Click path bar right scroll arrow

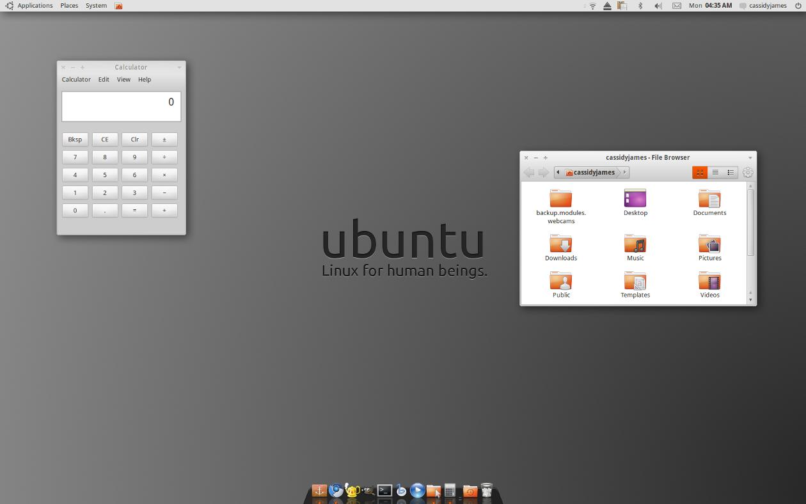[624, 172]
